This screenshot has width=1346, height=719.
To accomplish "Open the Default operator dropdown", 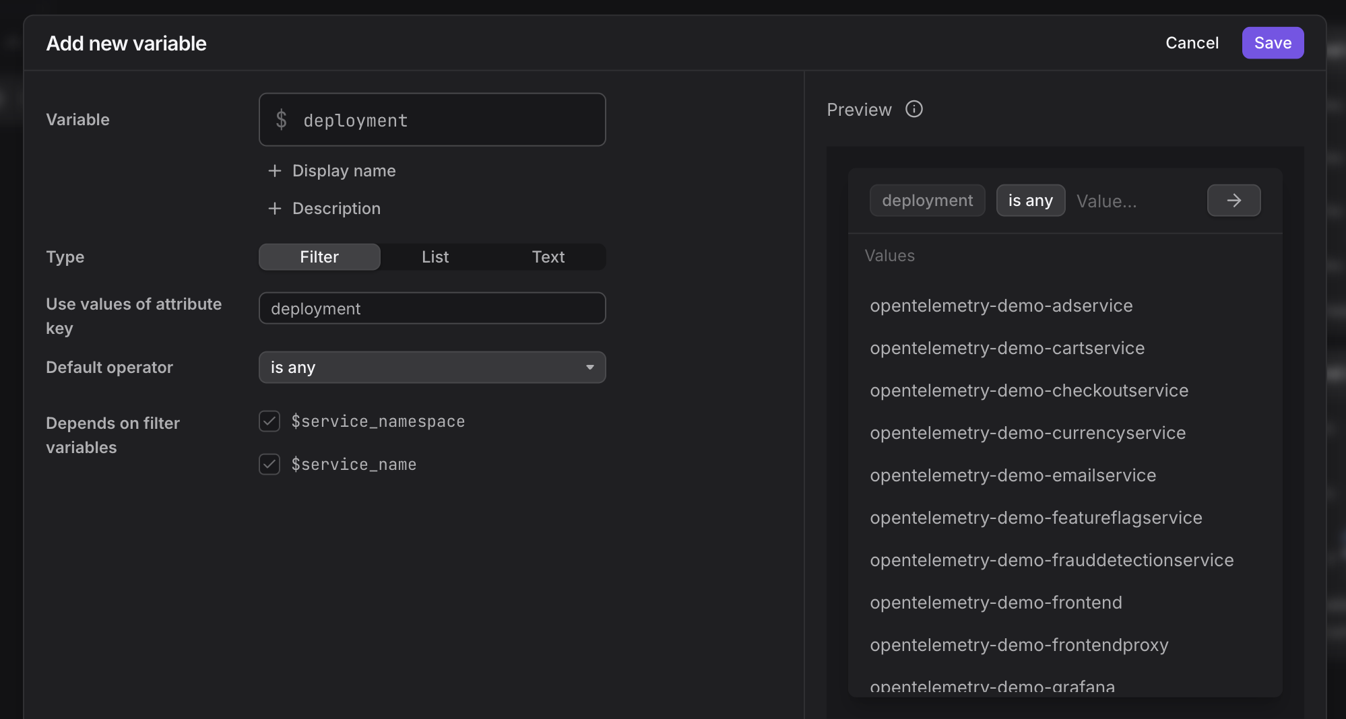I will [x=432, y=368].
